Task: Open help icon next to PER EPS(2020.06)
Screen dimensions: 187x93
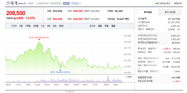Action: [x=158, y=58]
